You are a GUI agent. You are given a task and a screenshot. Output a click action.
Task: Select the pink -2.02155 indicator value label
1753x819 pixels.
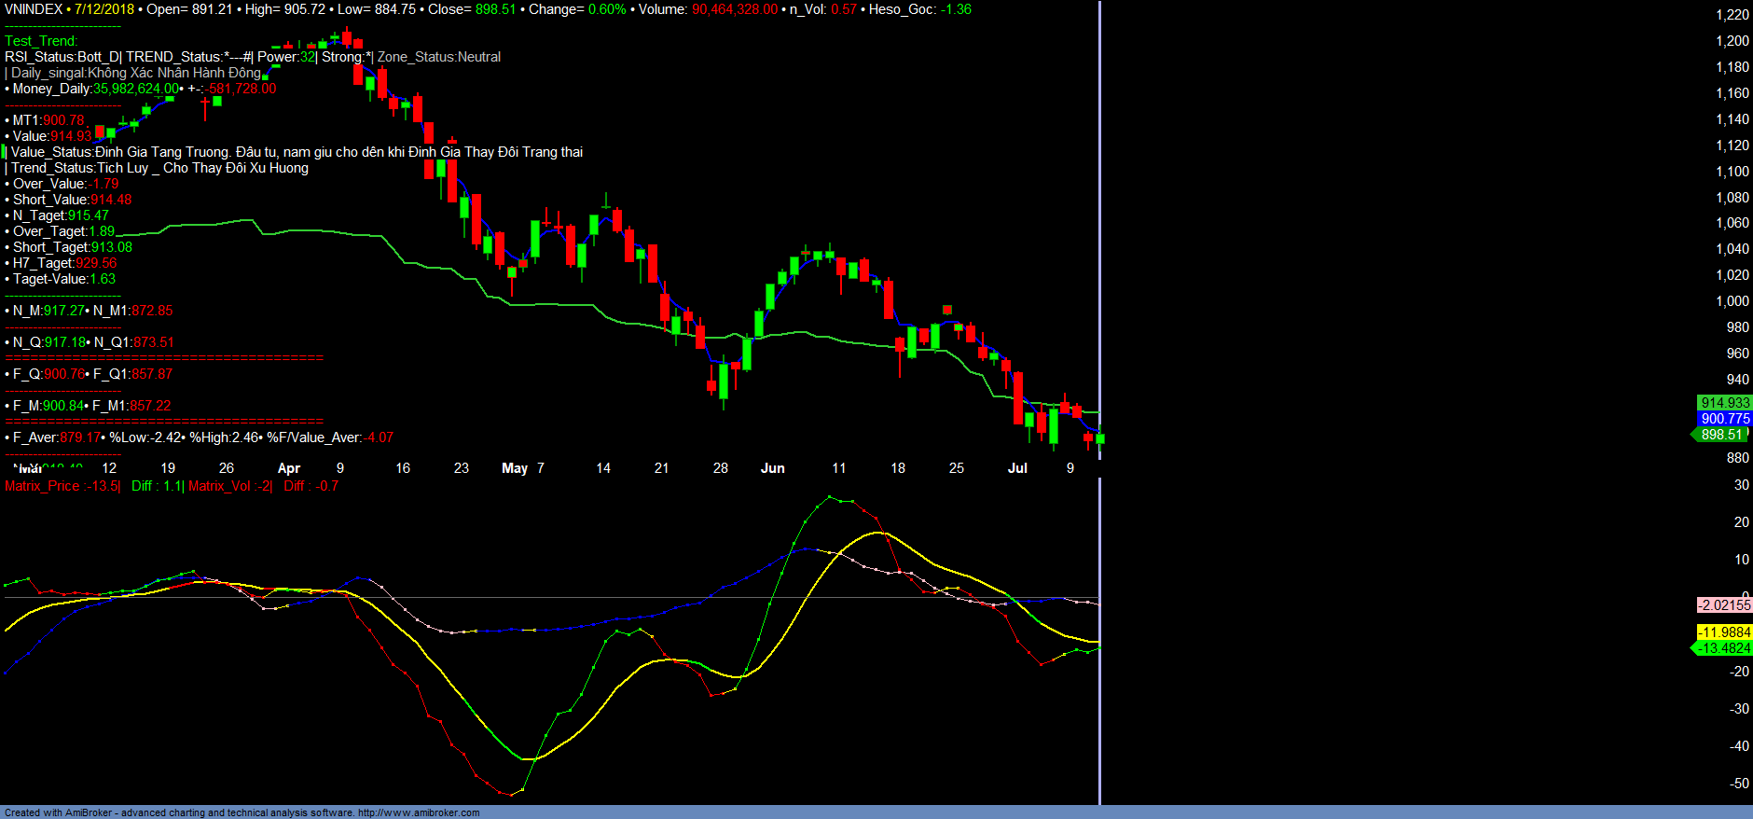click(1724, 605)
